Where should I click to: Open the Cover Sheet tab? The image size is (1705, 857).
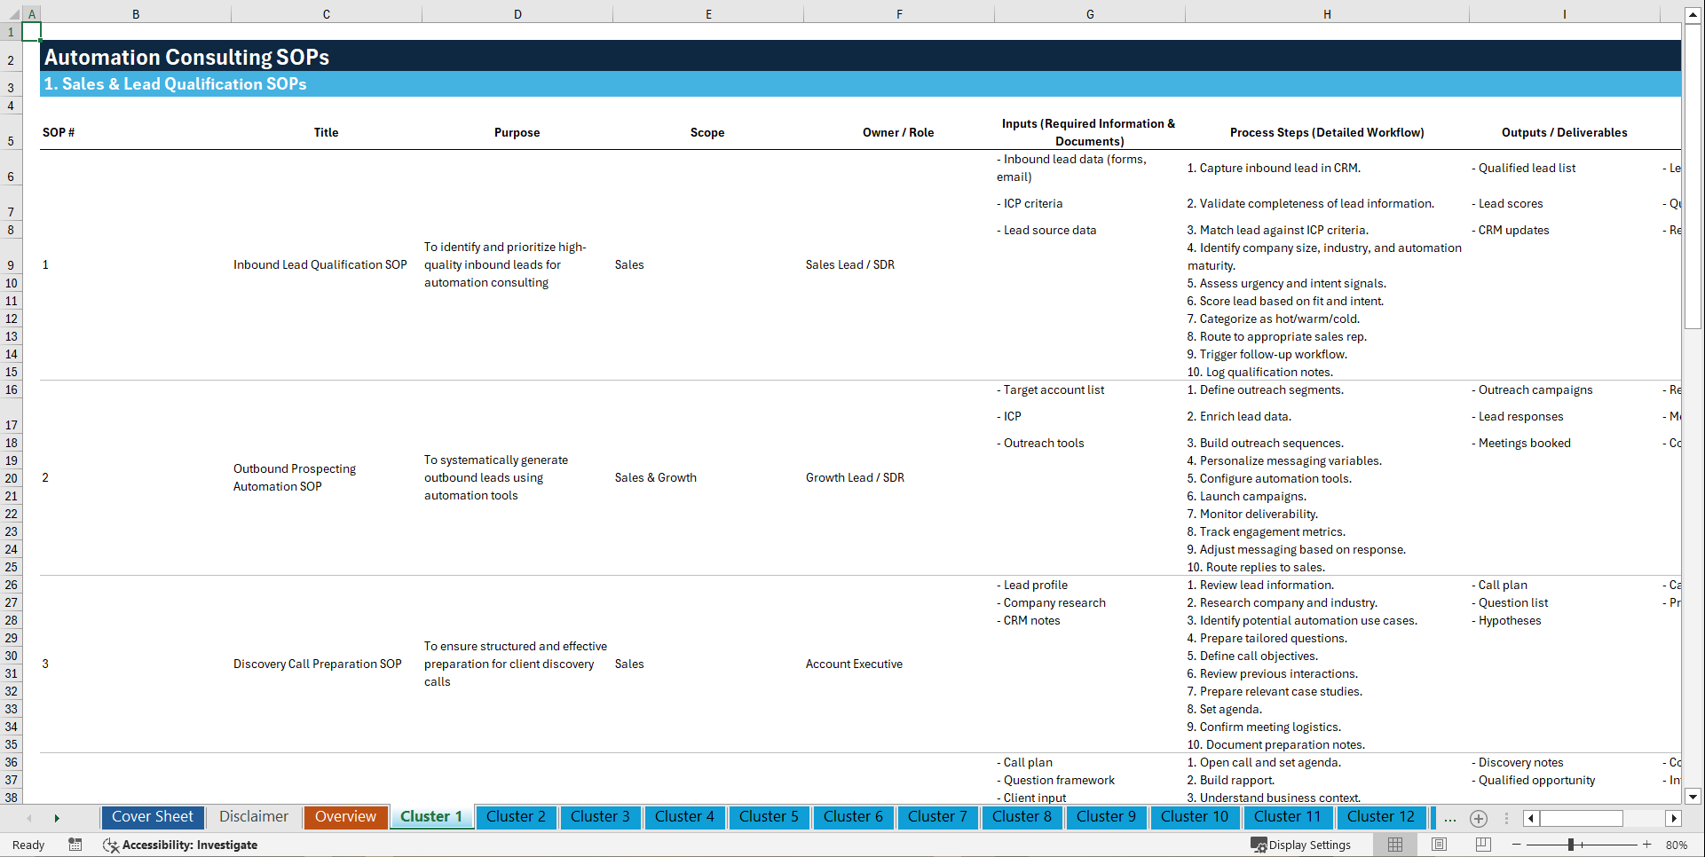(x=152, y=817)
